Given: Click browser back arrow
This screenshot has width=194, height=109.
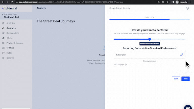Looking at the screenshot, I should [x=3, y=2].
